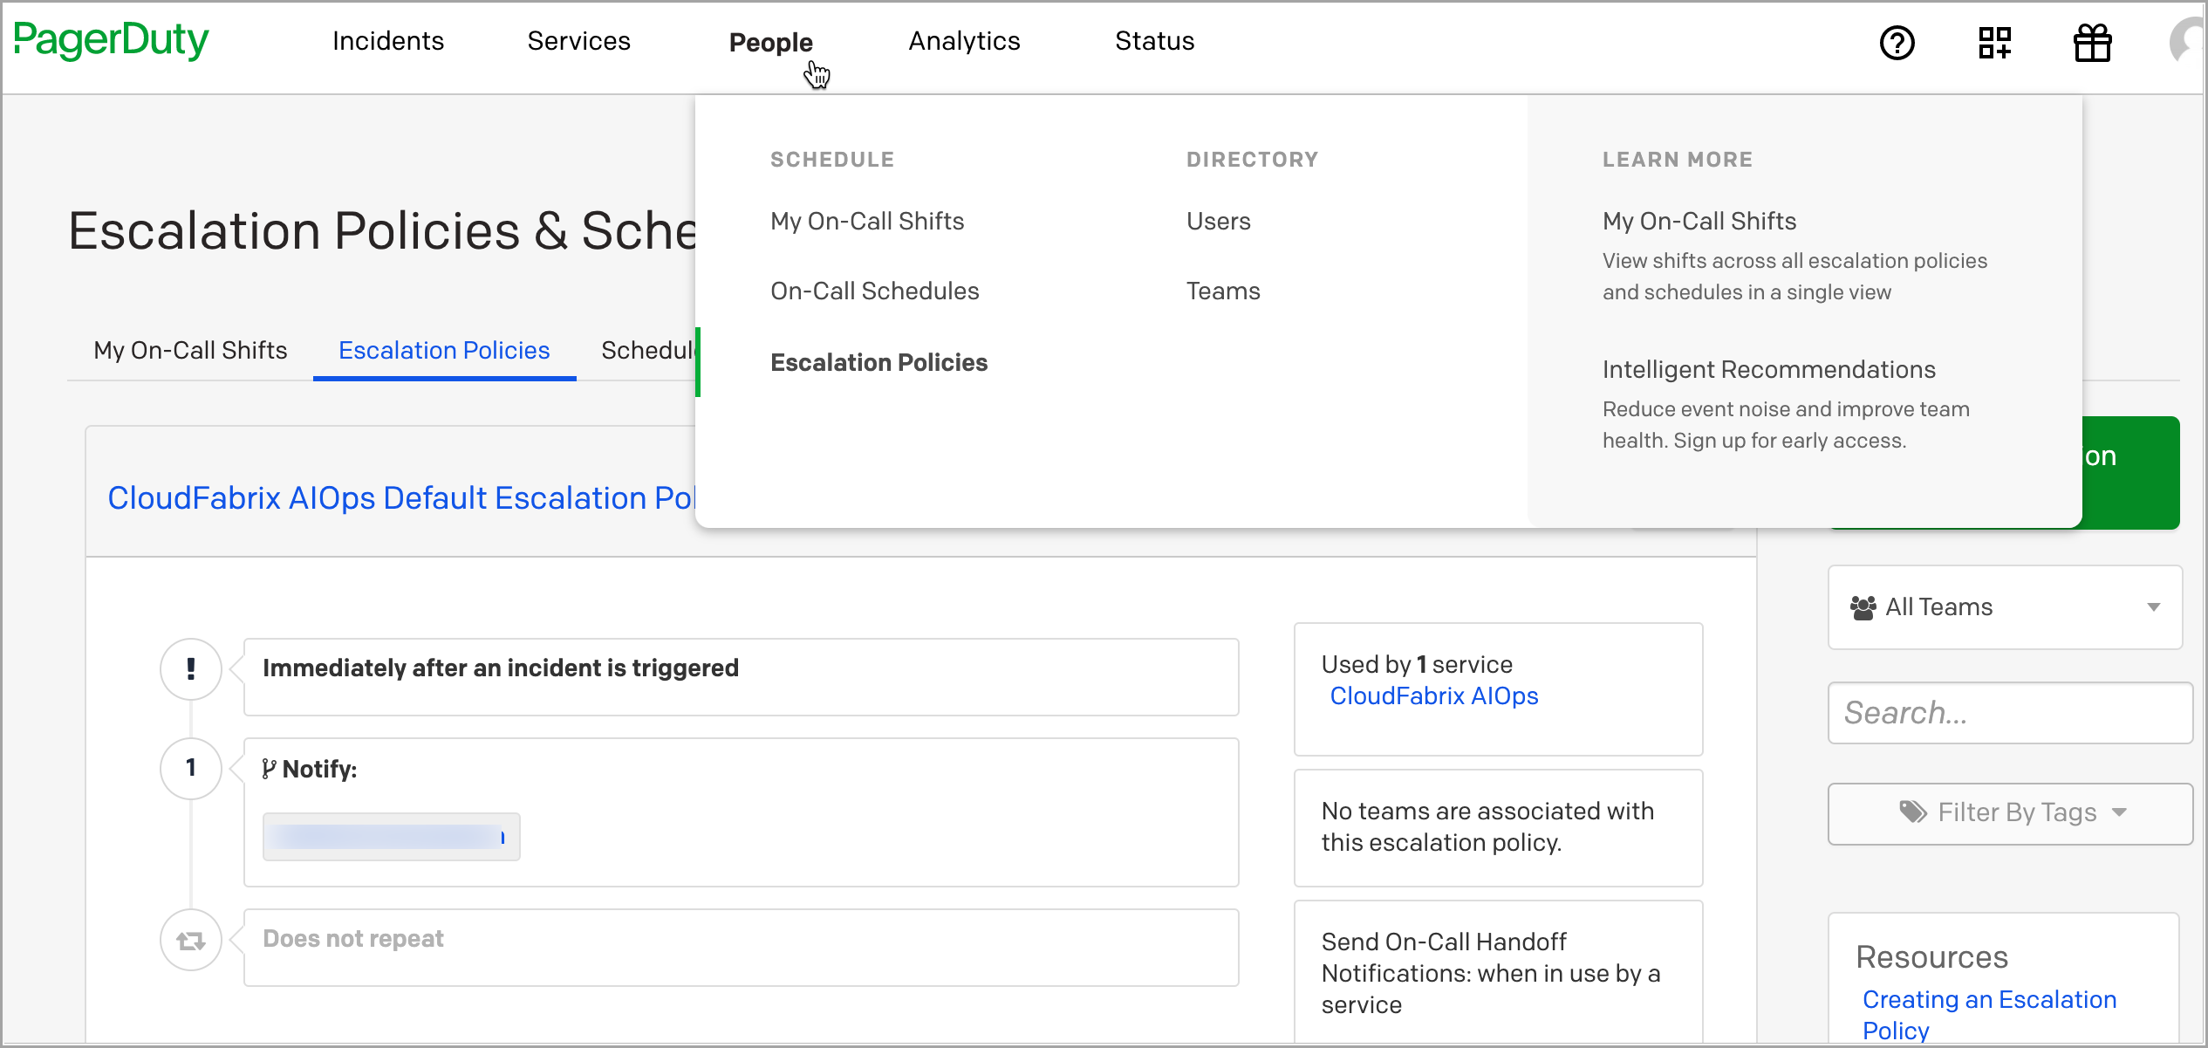
Task: Click the step 1 circle icon
Action: point(191,768)
